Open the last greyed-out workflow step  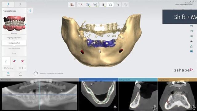point(125,5)
